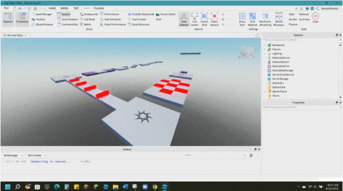The width and height of the screenshot is (343, 191).
Task: Open the Script Performance window
Action: tap(113, 24)
